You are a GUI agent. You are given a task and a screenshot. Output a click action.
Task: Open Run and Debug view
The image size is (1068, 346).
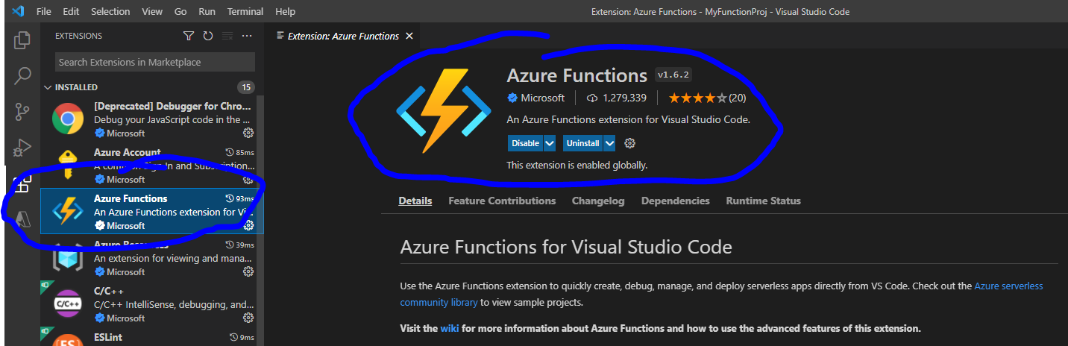[22, 147]
